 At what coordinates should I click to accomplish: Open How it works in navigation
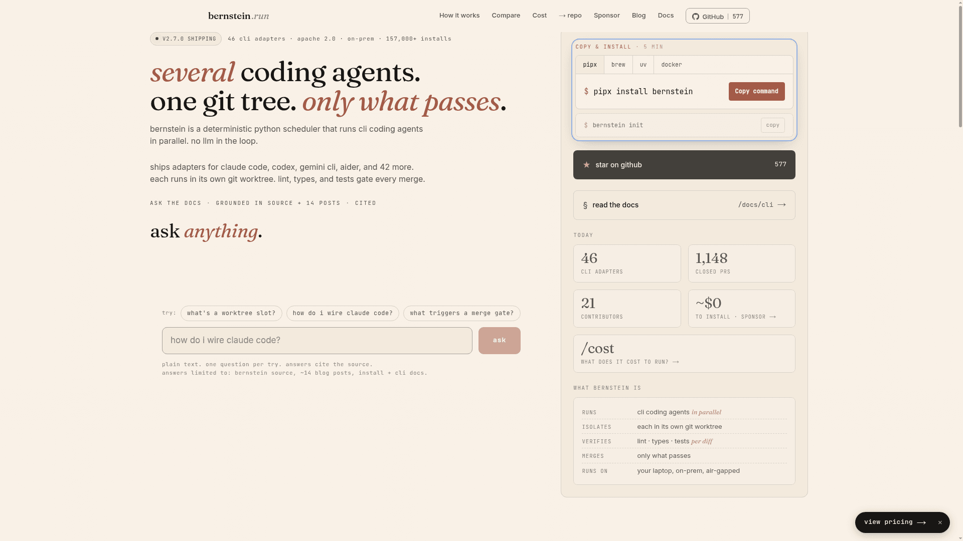459,16
